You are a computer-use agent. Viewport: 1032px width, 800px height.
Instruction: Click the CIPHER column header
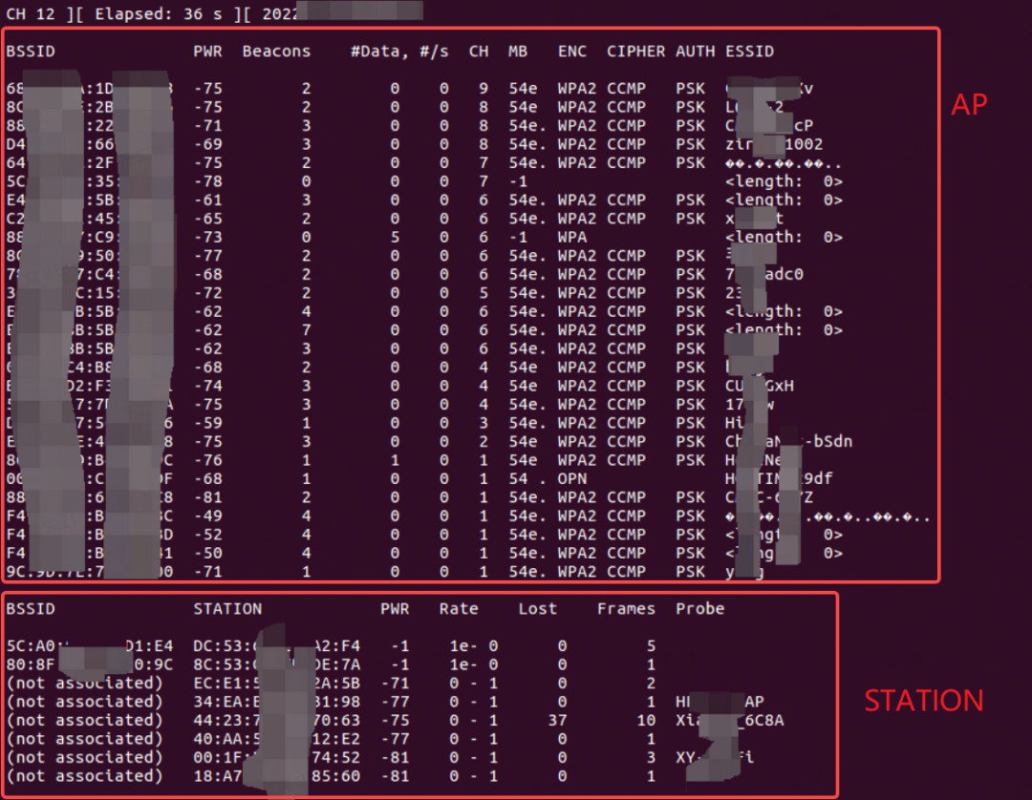tap(635, 52)
